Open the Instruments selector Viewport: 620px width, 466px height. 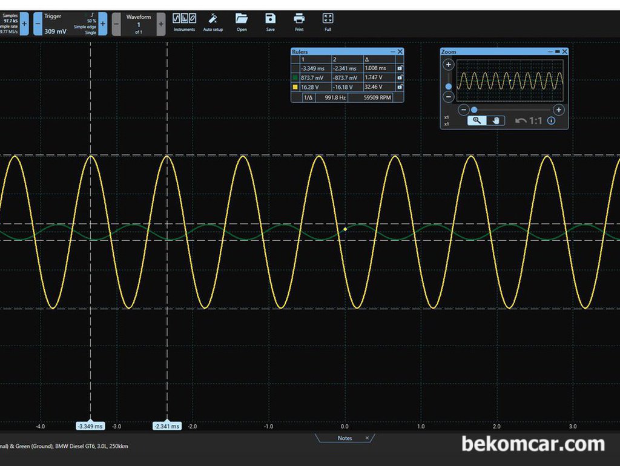(x=184, y=22)
